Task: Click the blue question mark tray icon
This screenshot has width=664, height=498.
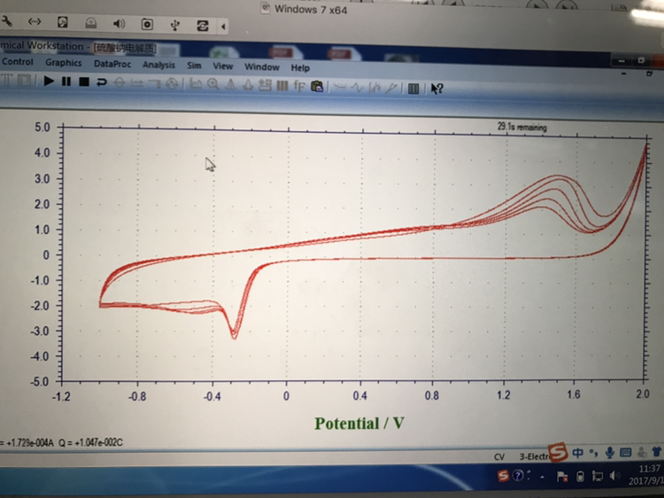Action: pyautogui.click(x=518, y=476)
